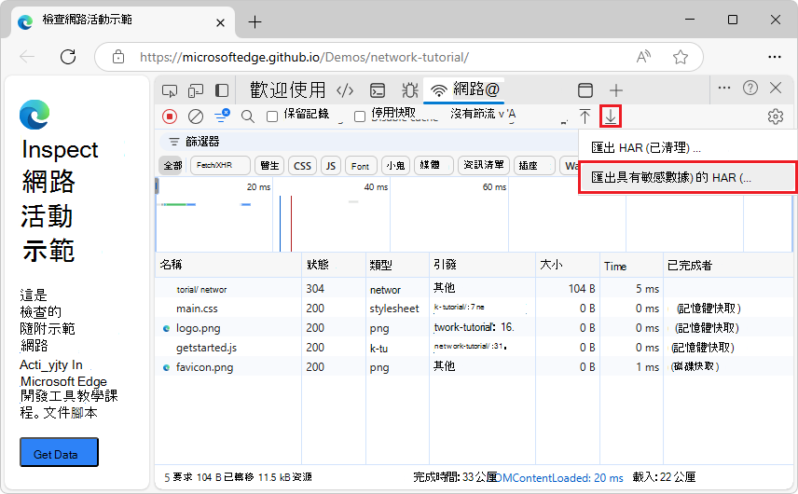This screenshot has height=494, width=798.
Task: Sort by 狀態 column header
Action: pos(334,265)
